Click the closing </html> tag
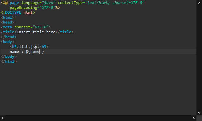The height and width of the screenshot is (121, 202). click(8, 62)
